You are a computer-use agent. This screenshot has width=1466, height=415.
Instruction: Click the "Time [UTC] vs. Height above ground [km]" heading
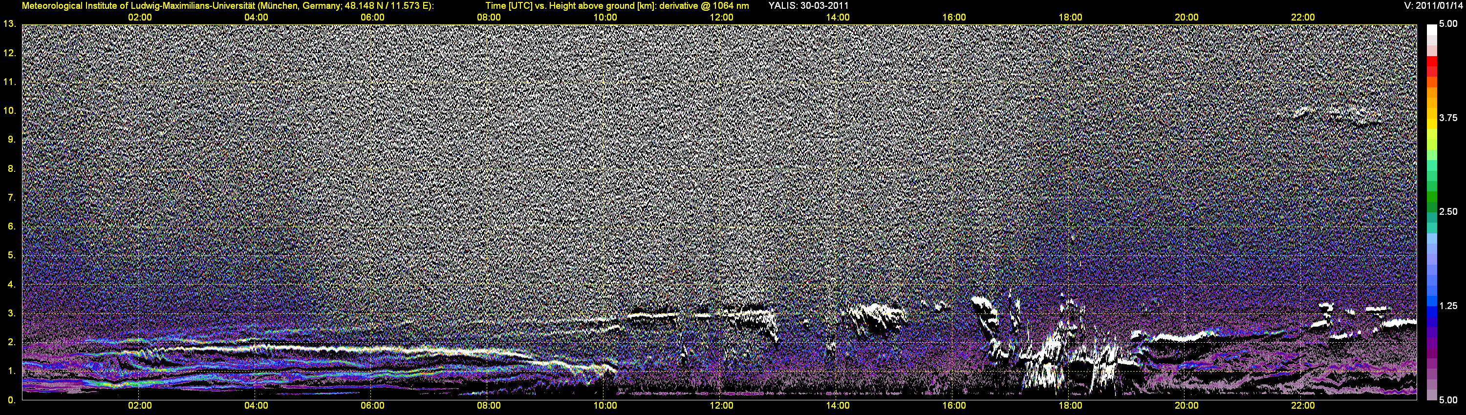pos(570,6)
